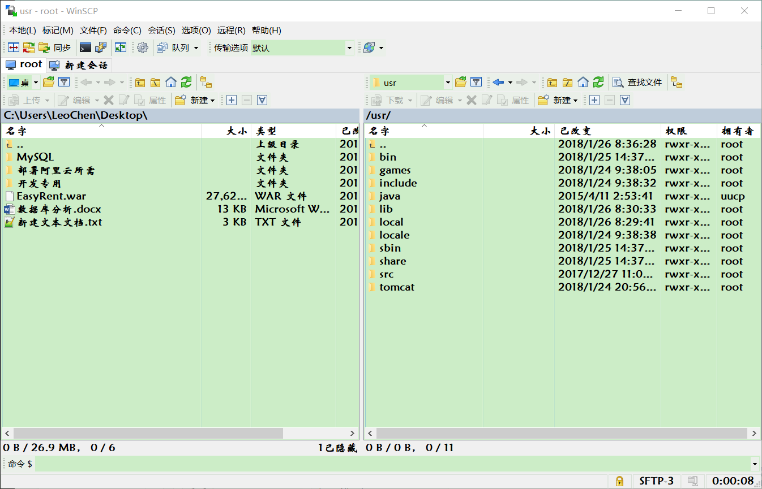The image size is (762, 489).
Task: Open in PuTTY icon
Action: tap(101, 48)
